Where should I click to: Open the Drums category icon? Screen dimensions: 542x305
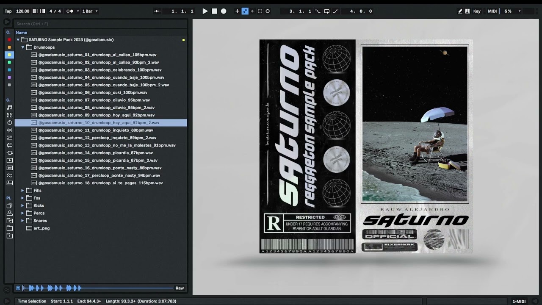click(9, 115)
